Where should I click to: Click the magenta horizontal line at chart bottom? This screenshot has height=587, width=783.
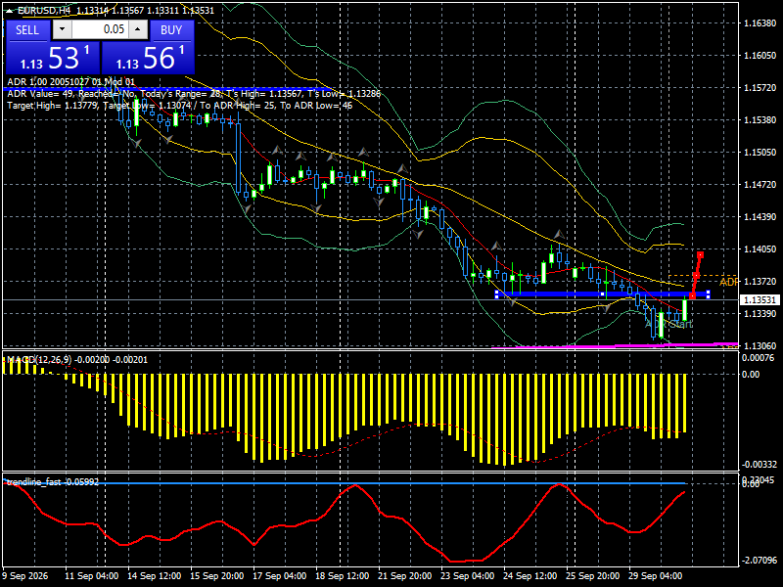[x=615, y=345]
